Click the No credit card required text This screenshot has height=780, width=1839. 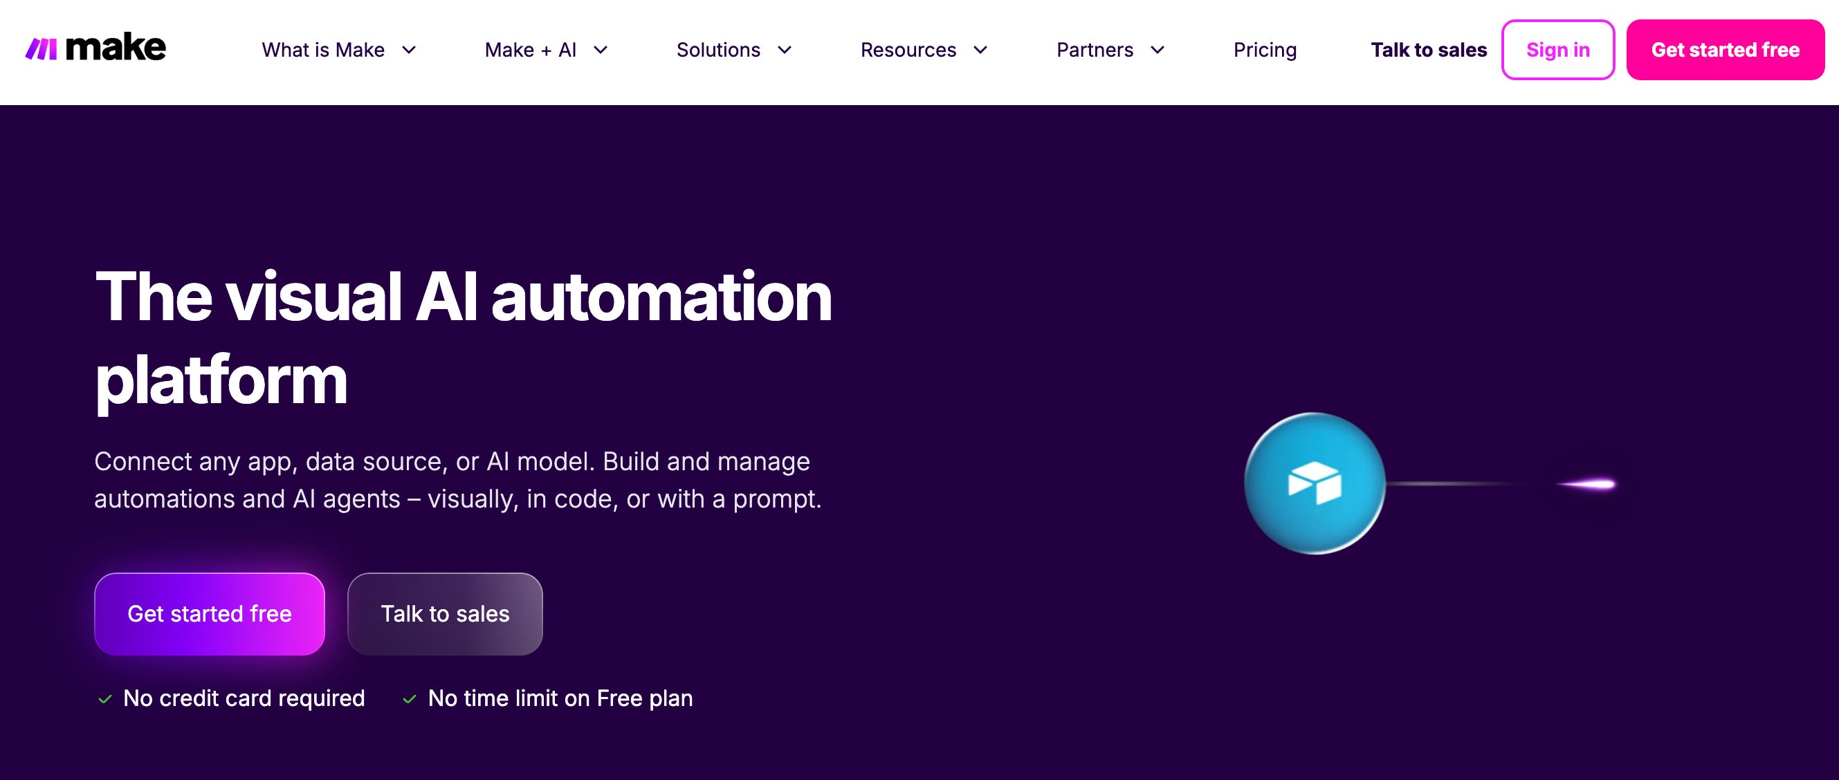[x=244, y=698]
